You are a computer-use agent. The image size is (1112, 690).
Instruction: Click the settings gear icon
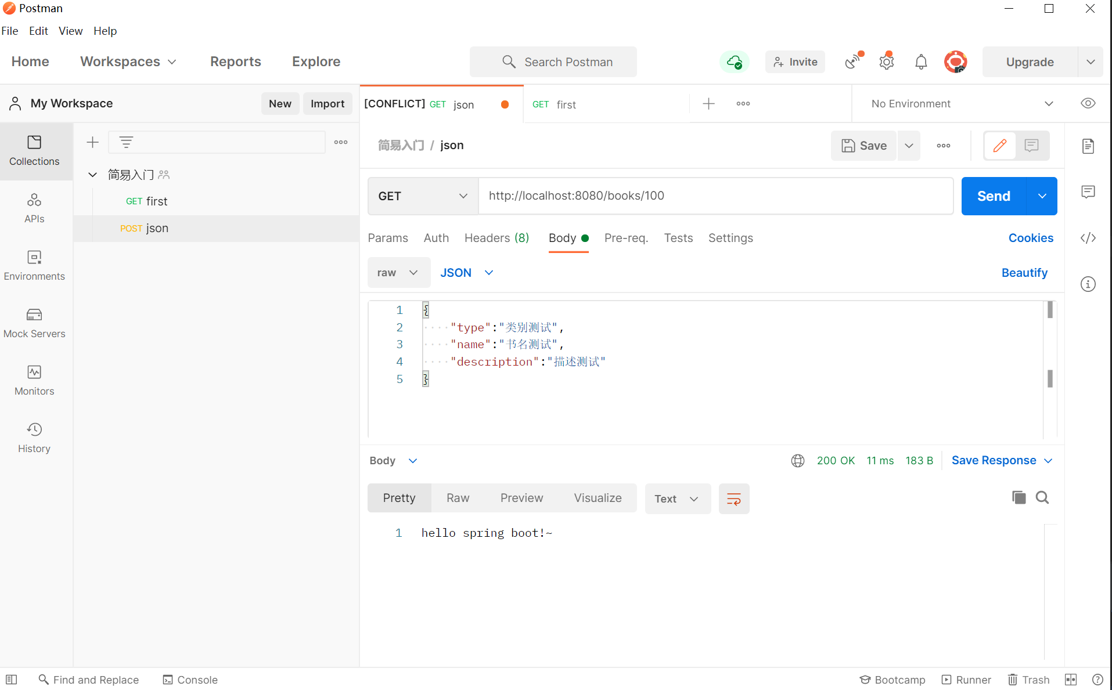point(886,62)
